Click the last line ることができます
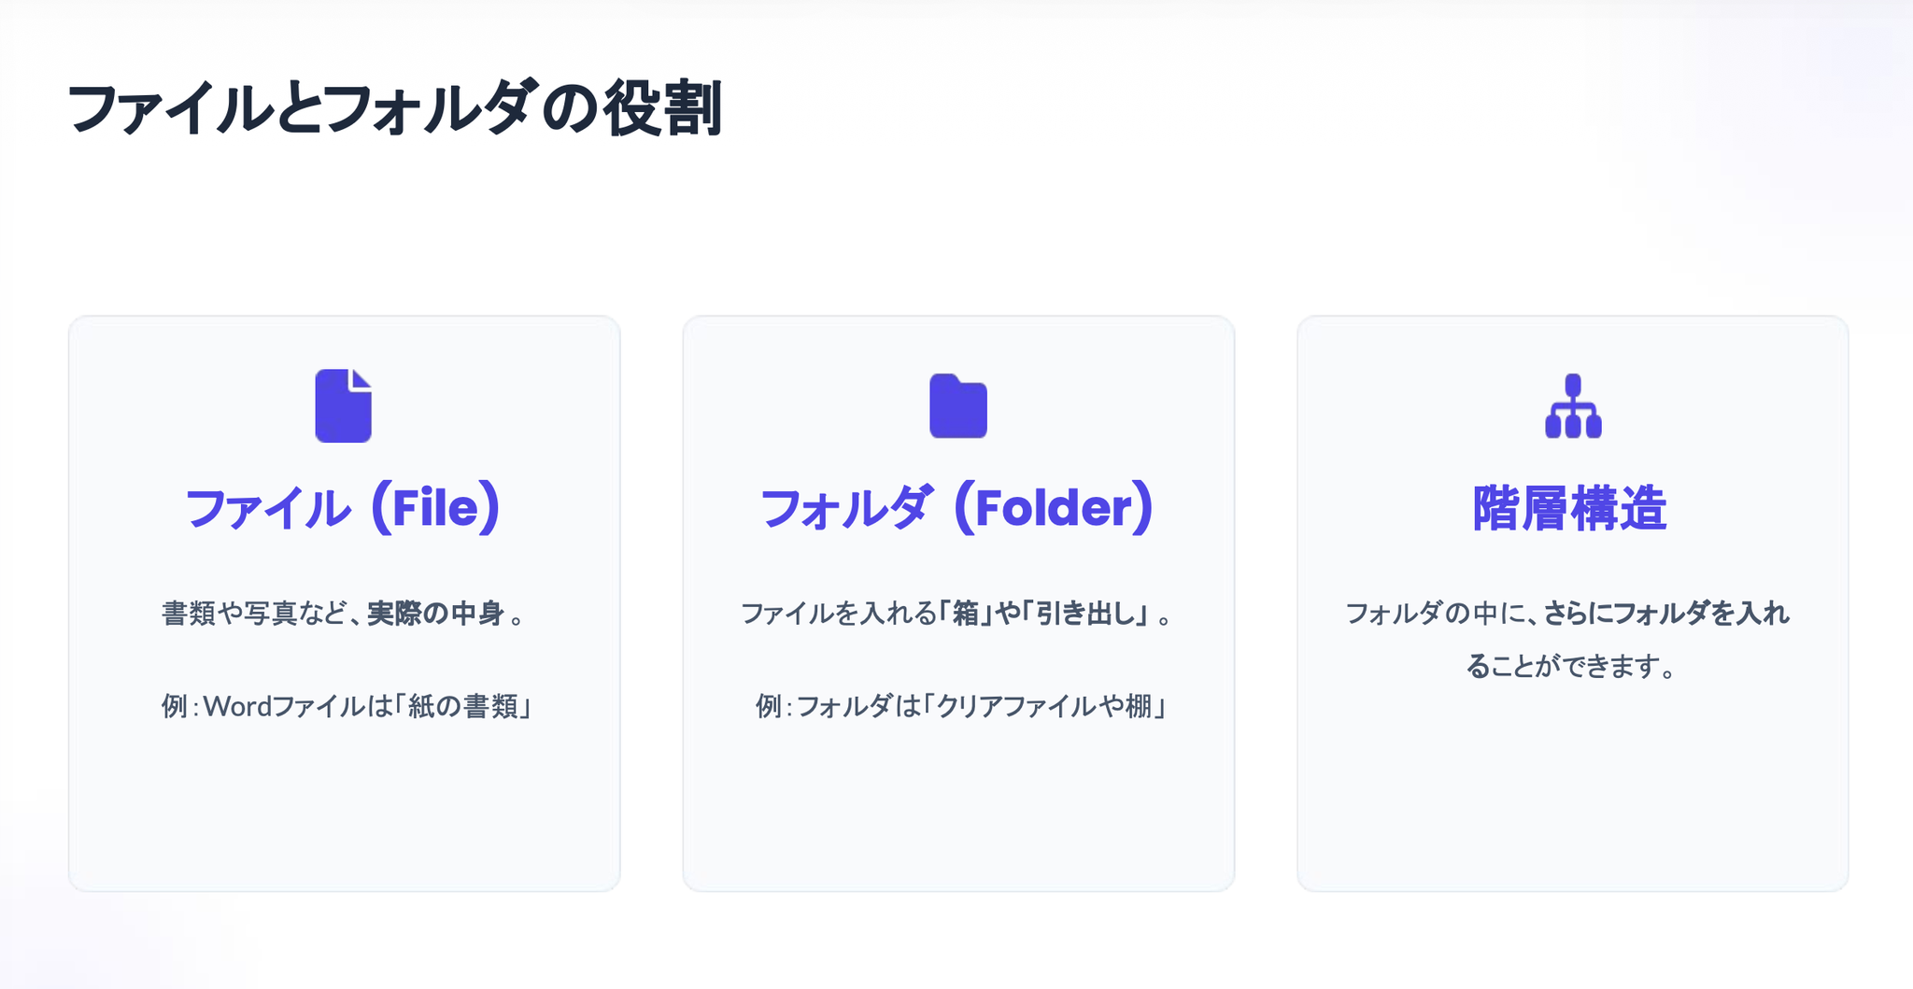This screenshot has height=989, width=1913. click(1569, 667)
